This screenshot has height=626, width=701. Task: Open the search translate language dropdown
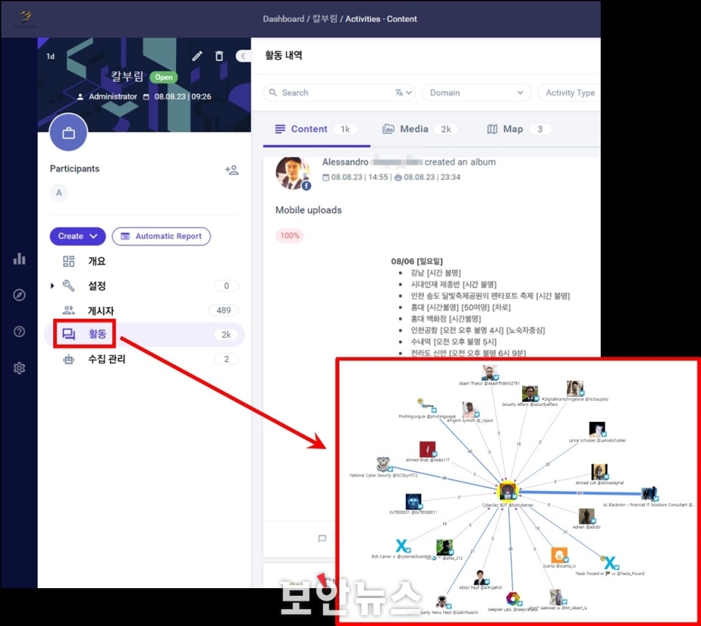coord(403,93)
